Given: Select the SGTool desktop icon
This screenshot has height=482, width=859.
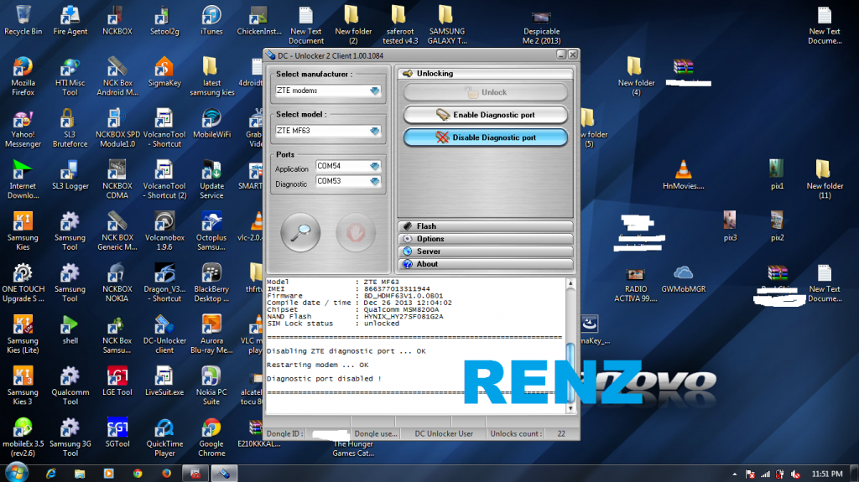Looking at the screenshot, I should point(117,433).
